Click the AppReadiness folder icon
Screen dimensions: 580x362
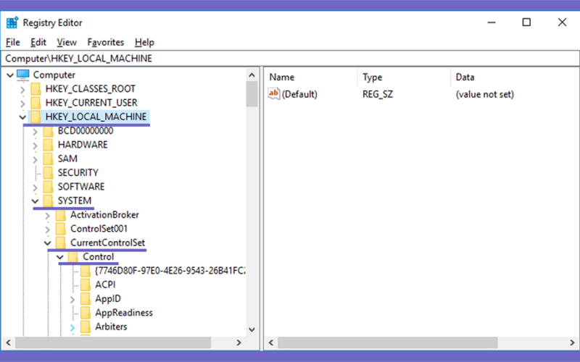(x=86, y=313)
